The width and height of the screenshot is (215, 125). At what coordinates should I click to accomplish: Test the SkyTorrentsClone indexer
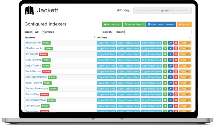click(185, 77)
